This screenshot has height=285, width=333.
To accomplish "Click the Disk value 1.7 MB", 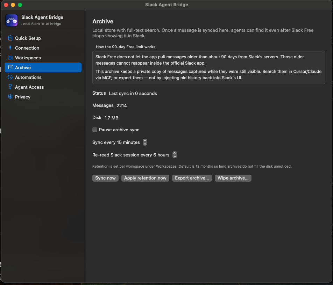I will tap(111, 118).
